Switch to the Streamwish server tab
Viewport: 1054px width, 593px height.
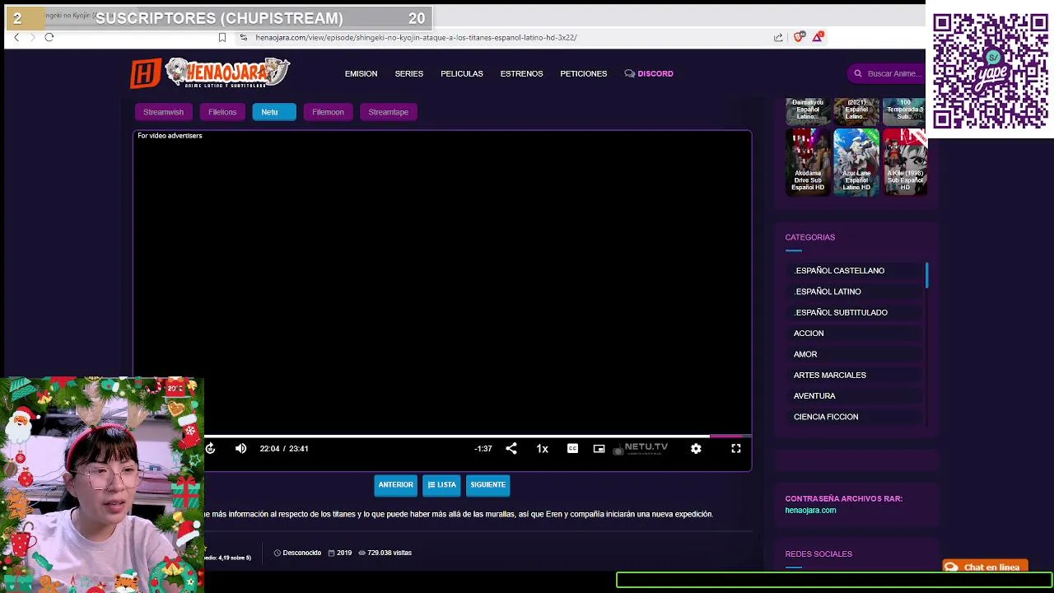[163, 112]
